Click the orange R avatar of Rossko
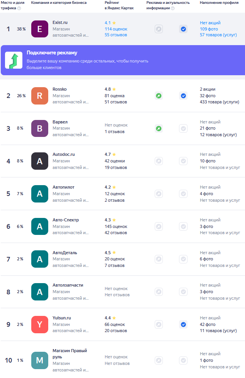Image resolution: width=245 pixels, height=378 pixels. click(39, 96)
